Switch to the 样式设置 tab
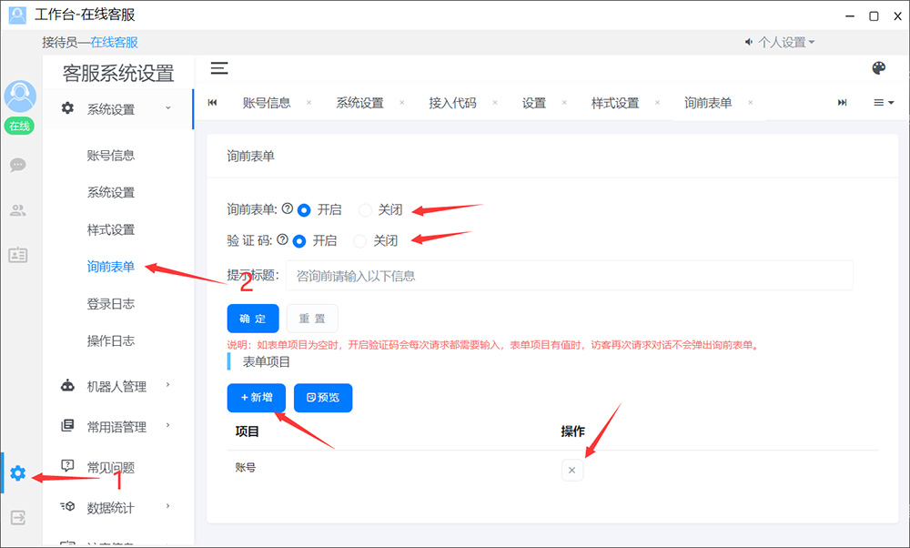Viewport: 910px width, 548px height. 615,103
